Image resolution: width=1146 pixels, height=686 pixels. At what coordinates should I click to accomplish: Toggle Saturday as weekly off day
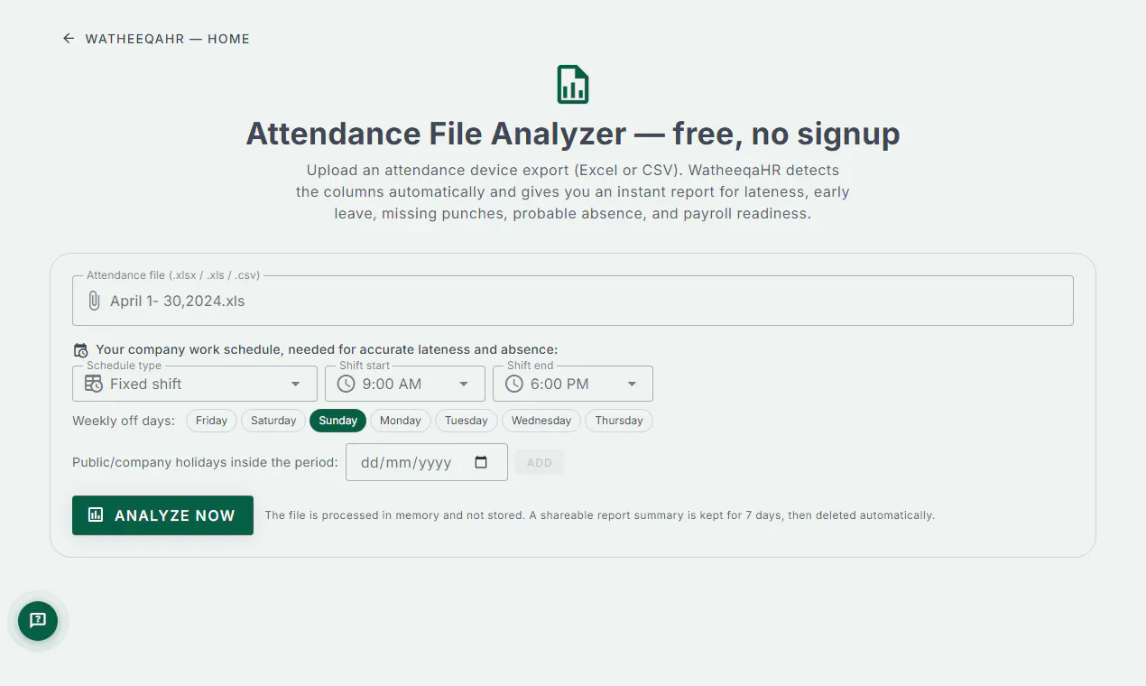(273, 421)
